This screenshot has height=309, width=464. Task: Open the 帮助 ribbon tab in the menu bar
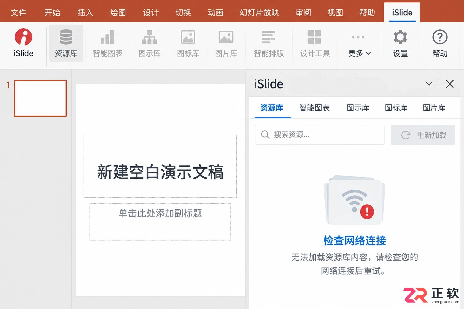[x=367, y=13]
